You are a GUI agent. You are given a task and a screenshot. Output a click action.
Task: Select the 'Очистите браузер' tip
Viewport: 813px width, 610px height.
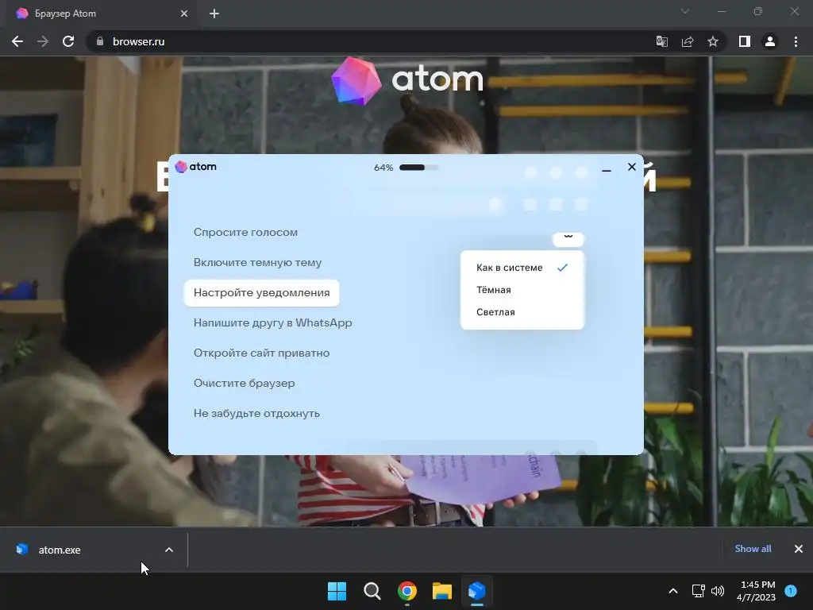[245, 383]
